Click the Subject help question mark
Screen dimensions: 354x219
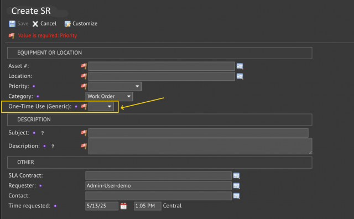pos(43,133)
